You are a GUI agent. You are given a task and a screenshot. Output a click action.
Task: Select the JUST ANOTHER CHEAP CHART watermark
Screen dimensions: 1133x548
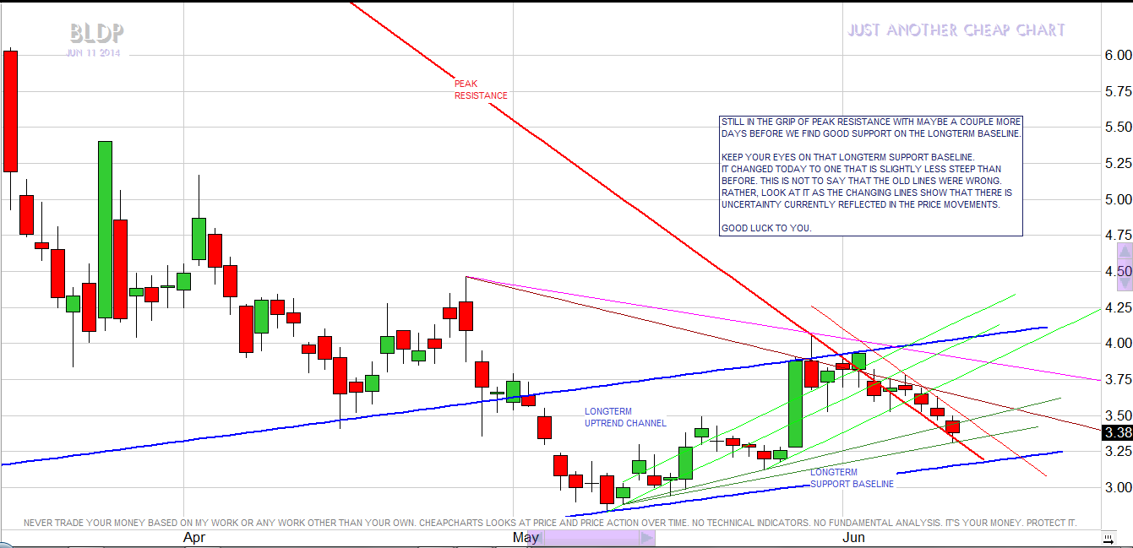pos(956,30)
